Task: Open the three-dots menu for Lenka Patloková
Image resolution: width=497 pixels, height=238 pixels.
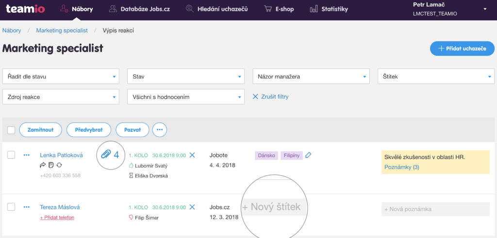Action: 27,155
